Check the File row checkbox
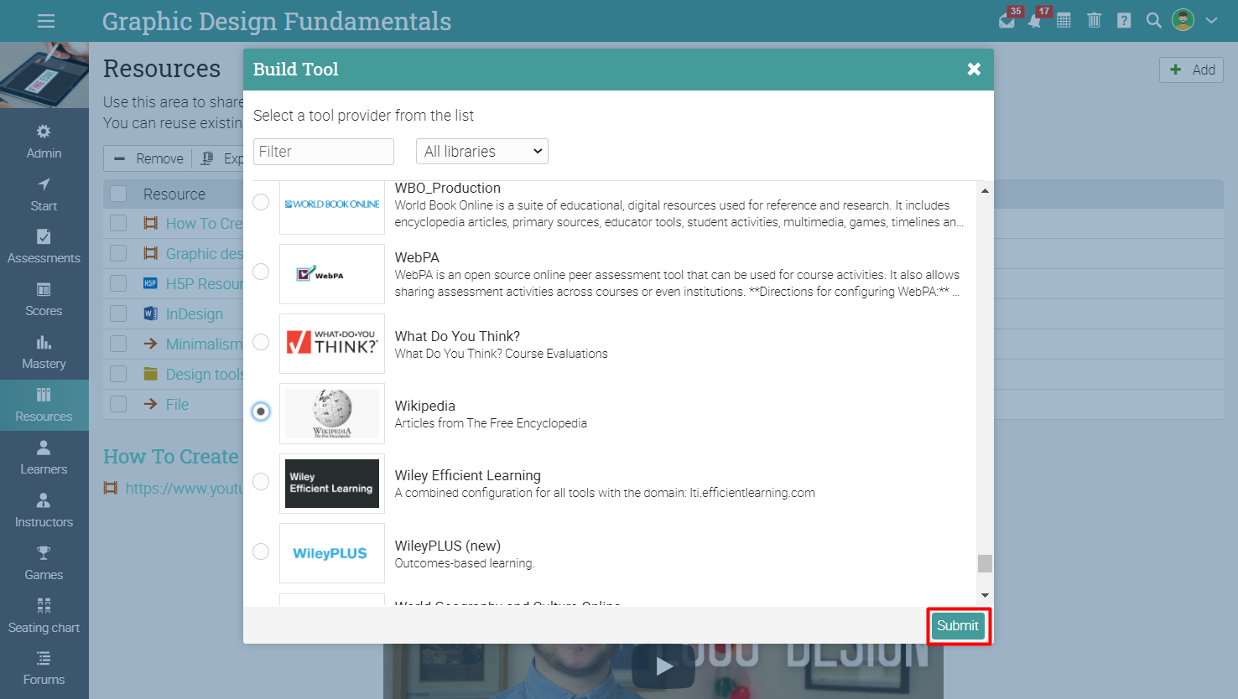 118,404
